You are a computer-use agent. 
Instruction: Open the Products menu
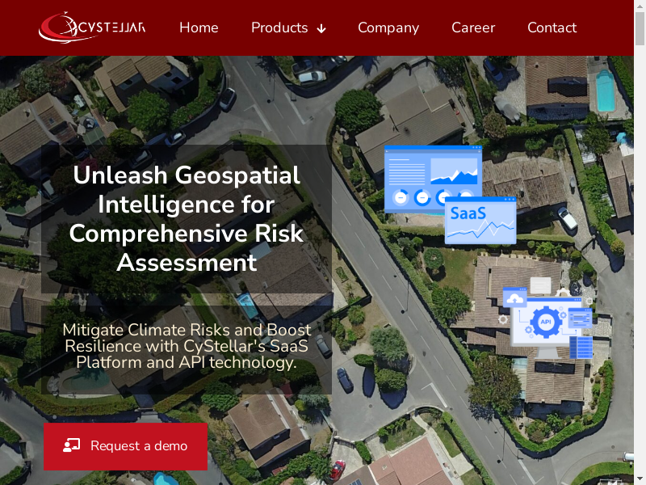tap(279, 27)
